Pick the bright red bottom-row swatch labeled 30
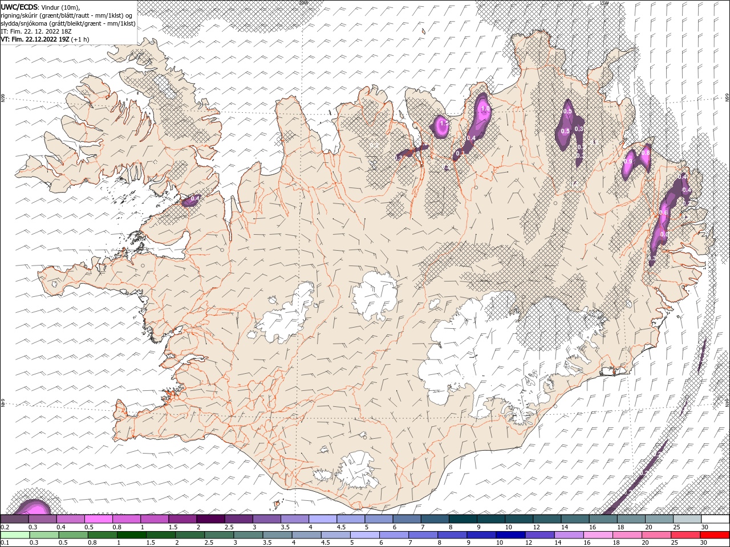Screen dimensions: 730x547 pos(714,535)
